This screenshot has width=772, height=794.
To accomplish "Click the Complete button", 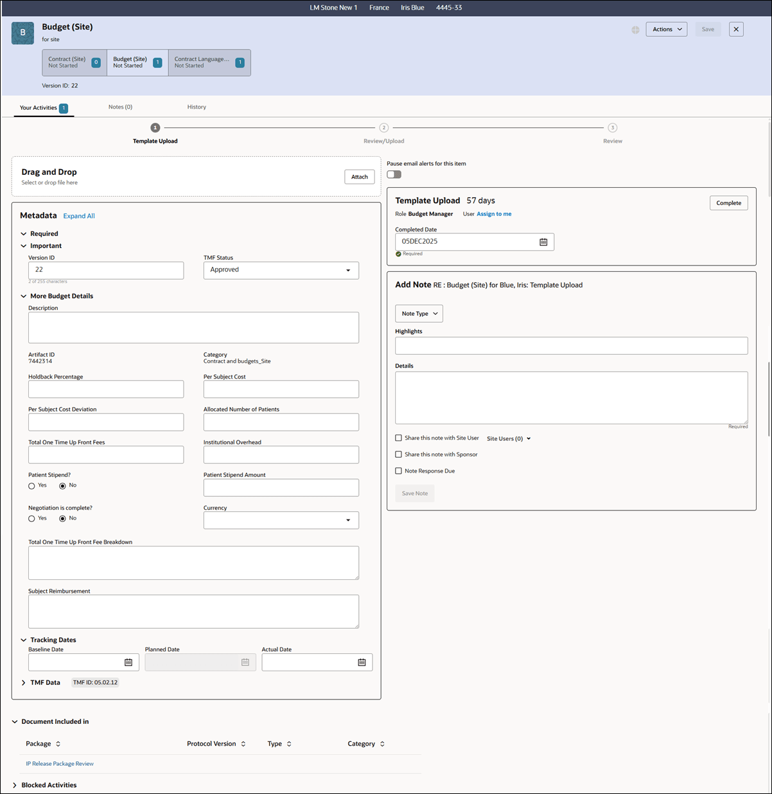I will pyautogui.click(x=728, y=203).
